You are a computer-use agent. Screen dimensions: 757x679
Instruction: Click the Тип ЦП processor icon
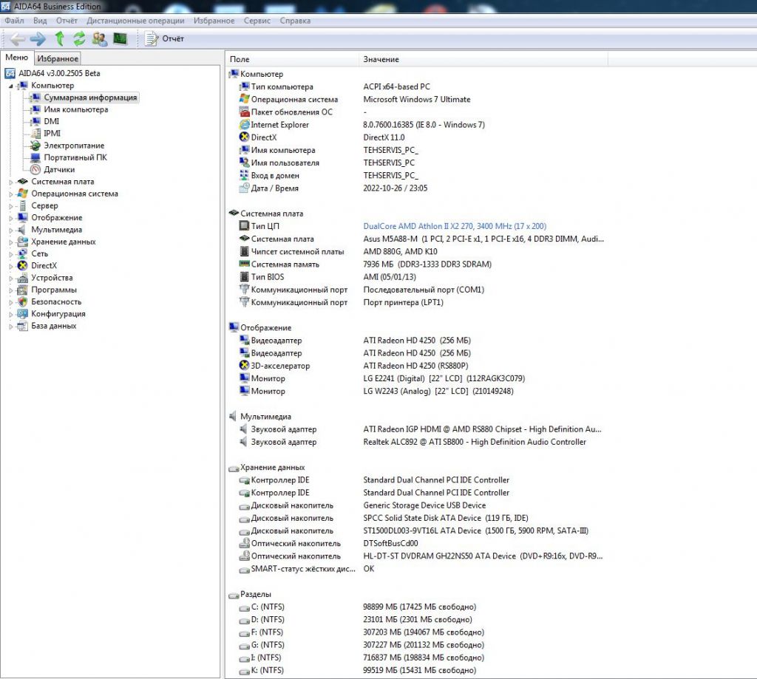tap(244, 225)
